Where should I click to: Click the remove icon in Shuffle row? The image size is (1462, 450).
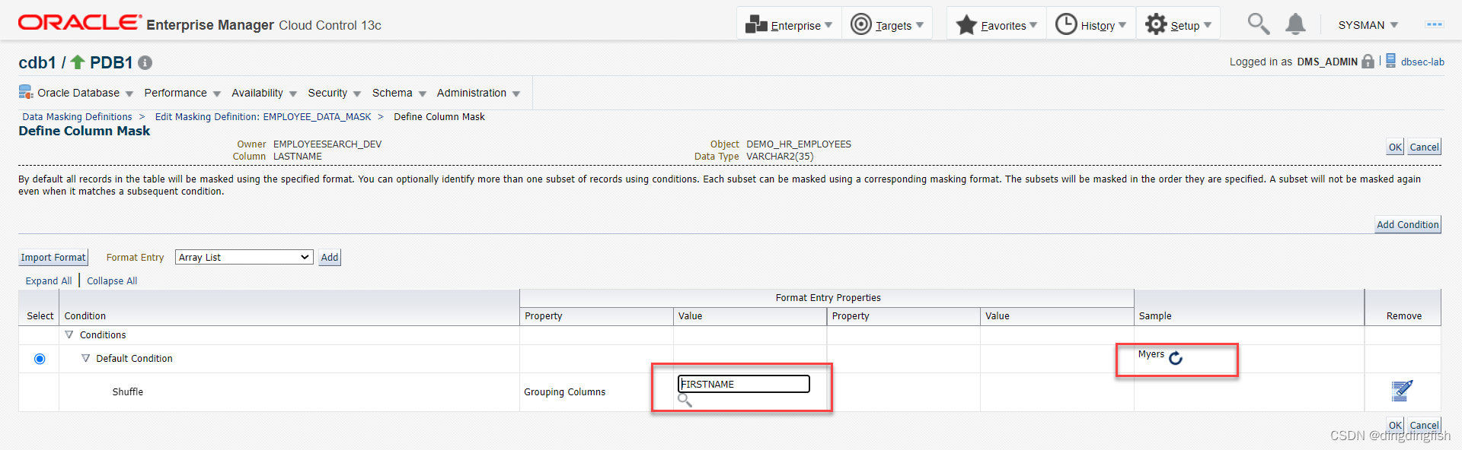click(x=1402, y=391)
